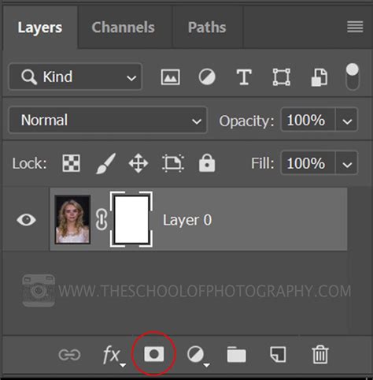Click the Fill 100% value field
This screenshot has width=373, height=380.
pyautogui.click(x=308, y=163)
